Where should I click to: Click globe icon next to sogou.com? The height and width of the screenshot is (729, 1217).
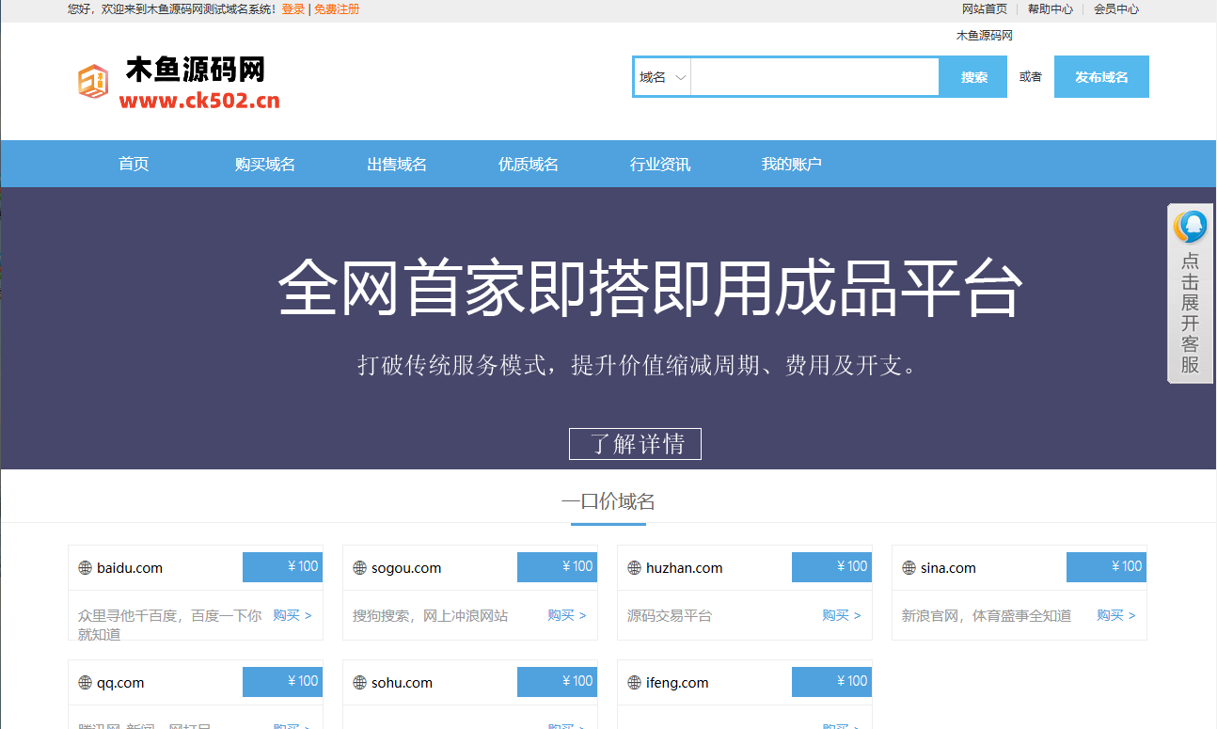[x=359, y=568]
